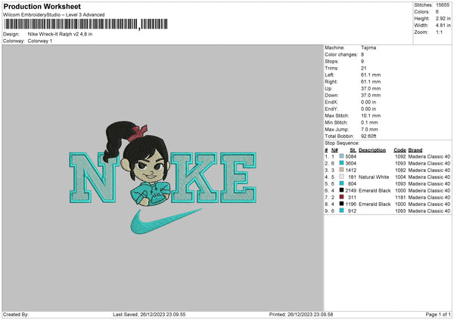
Task: Click Madeira Classic 40 in the 912 row
Action: 429,211
